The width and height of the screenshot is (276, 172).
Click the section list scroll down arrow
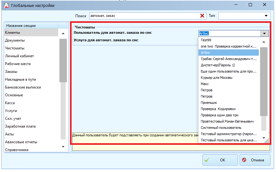63,146
